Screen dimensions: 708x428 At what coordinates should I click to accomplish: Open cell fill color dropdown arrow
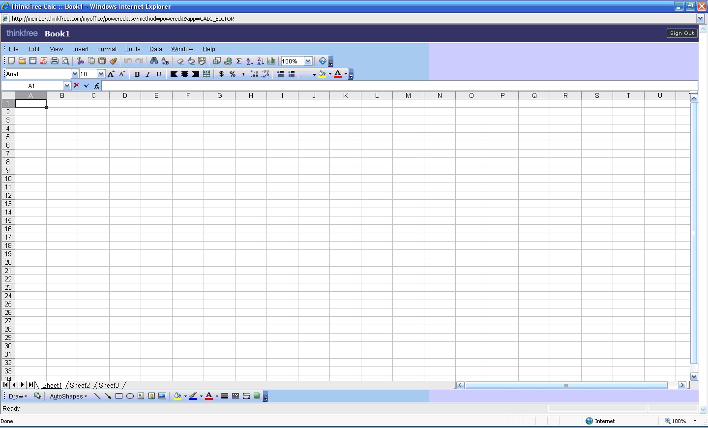point(330,74)
